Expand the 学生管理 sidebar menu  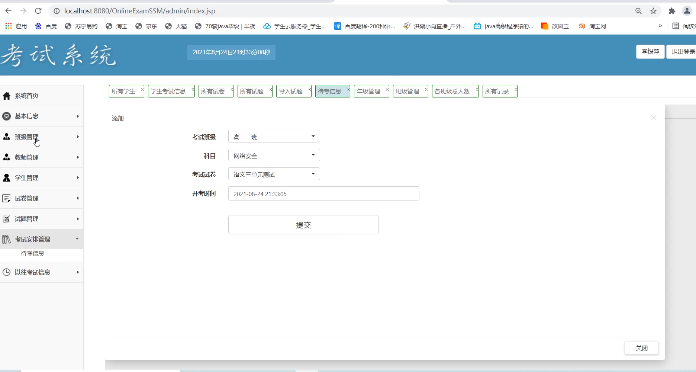click(x=41, y=178)
